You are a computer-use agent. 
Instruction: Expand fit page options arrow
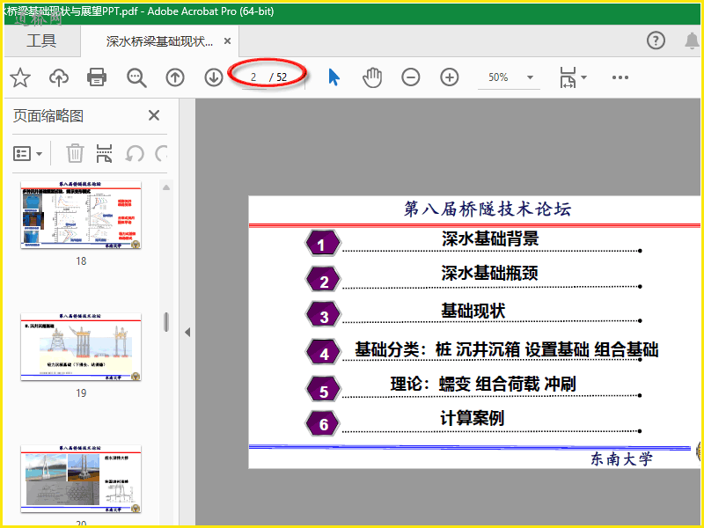click(x=583, y=77)
